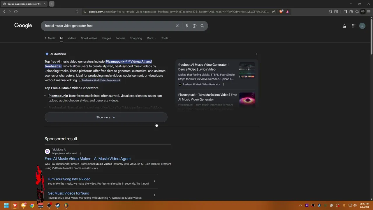Screen dimensions: 373x210
Task: Switch to Forums results tab
Action: [x=120, y=38]
